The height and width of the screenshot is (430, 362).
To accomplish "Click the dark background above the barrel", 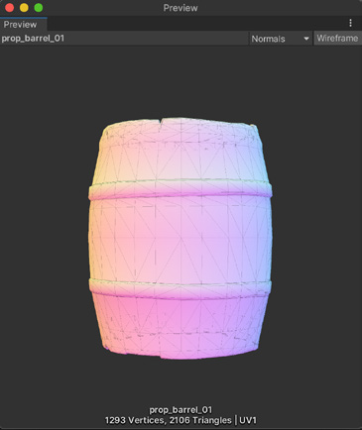I will tap(181, 81).
